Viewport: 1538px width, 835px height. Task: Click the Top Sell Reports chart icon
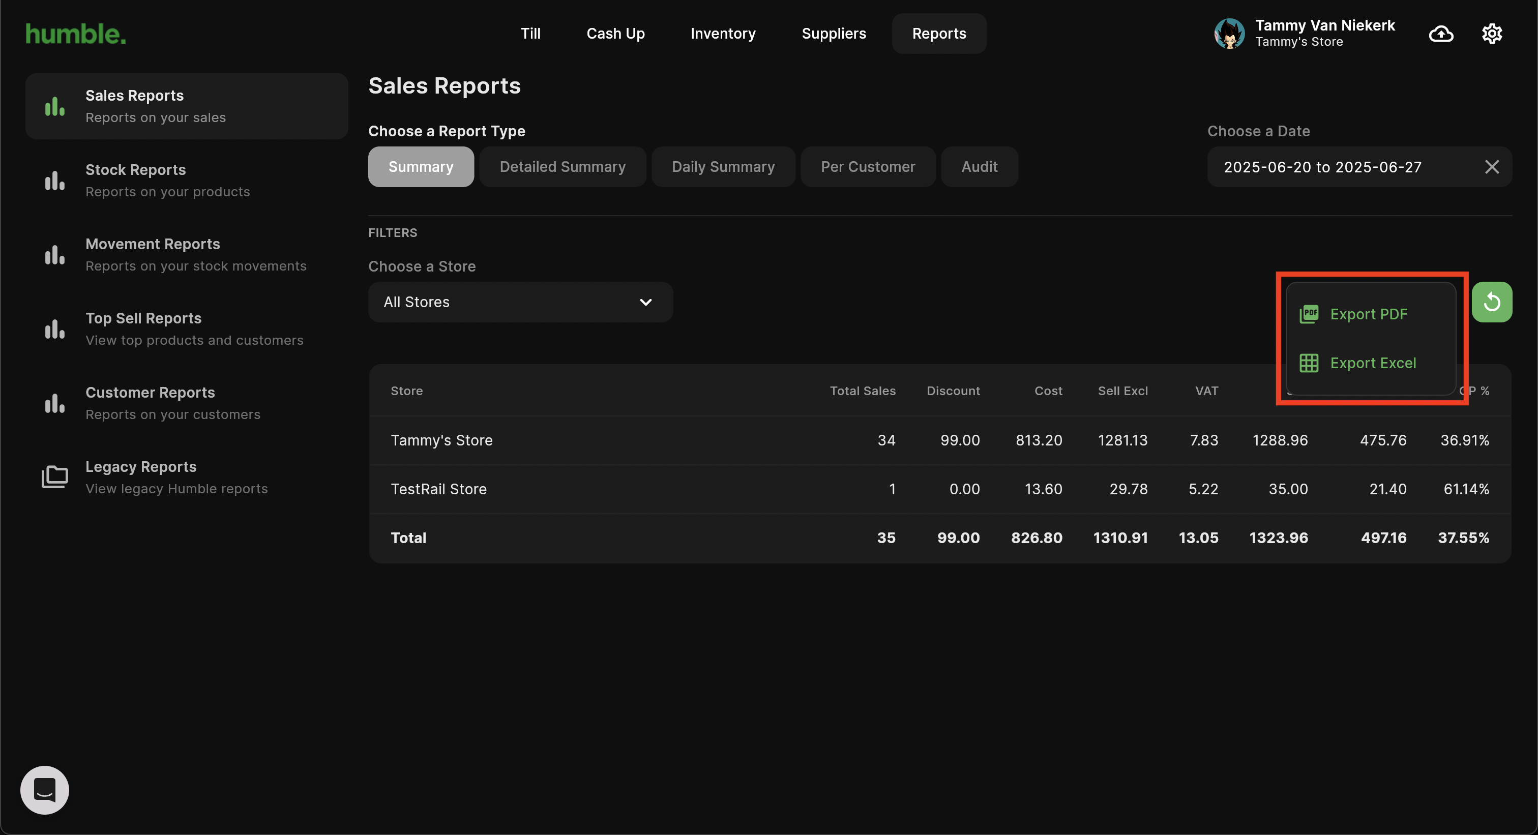[54, 329]
